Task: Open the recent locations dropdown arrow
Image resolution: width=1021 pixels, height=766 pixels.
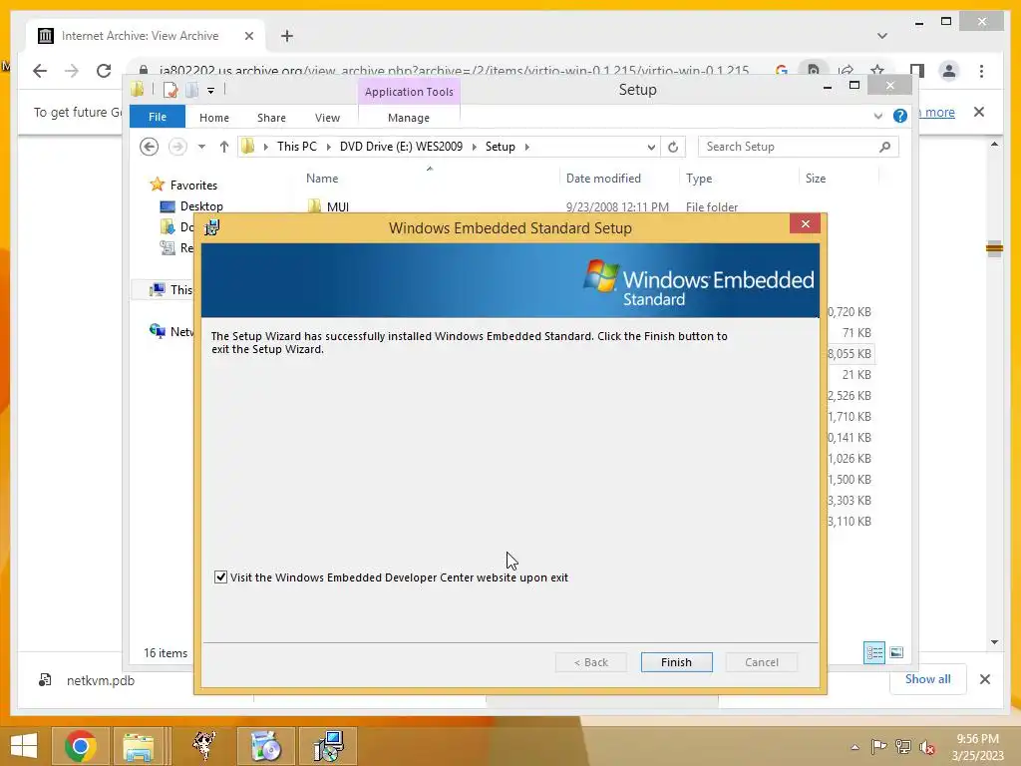Action: click(x=201, y=147)
